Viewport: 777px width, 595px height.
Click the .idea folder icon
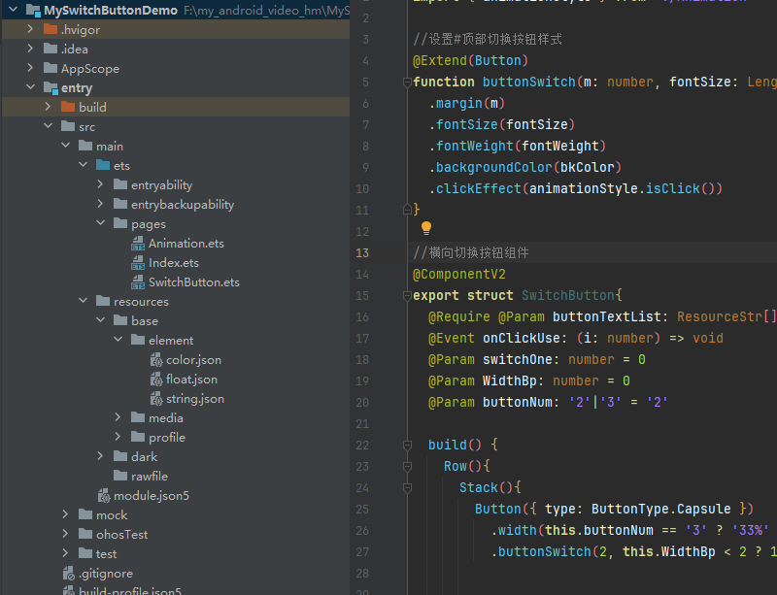[x=51, y=49]
